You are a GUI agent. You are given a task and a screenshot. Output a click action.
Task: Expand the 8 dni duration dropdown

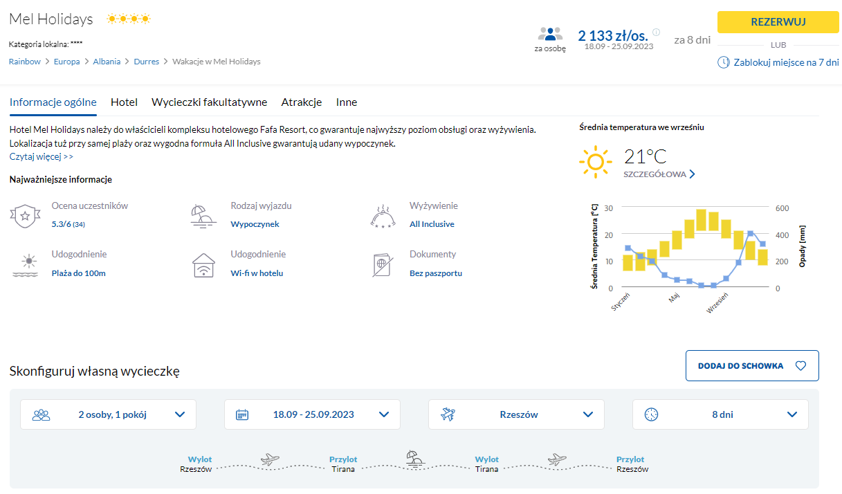coord(720,414)
